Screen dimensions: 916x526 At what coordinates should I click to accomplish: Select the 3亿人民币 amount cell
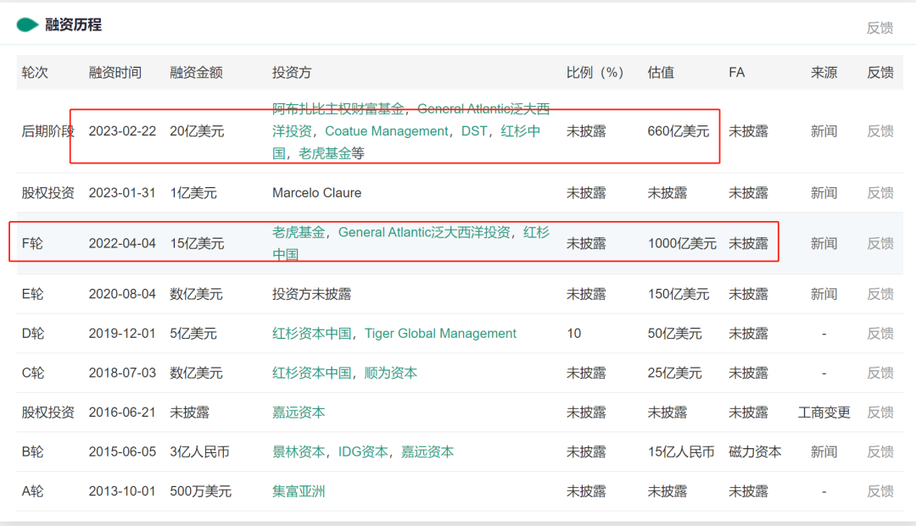click(x=199, y=452)
